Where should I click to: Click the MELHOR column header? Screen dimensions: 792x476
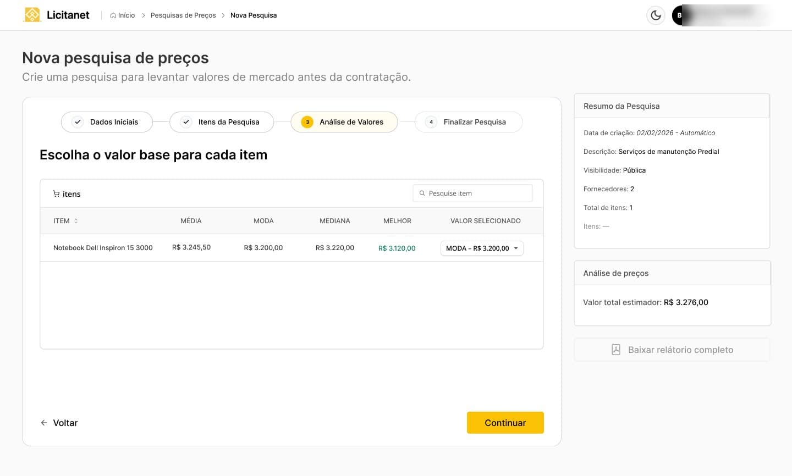pyautogui.click(x=397, y=221)
